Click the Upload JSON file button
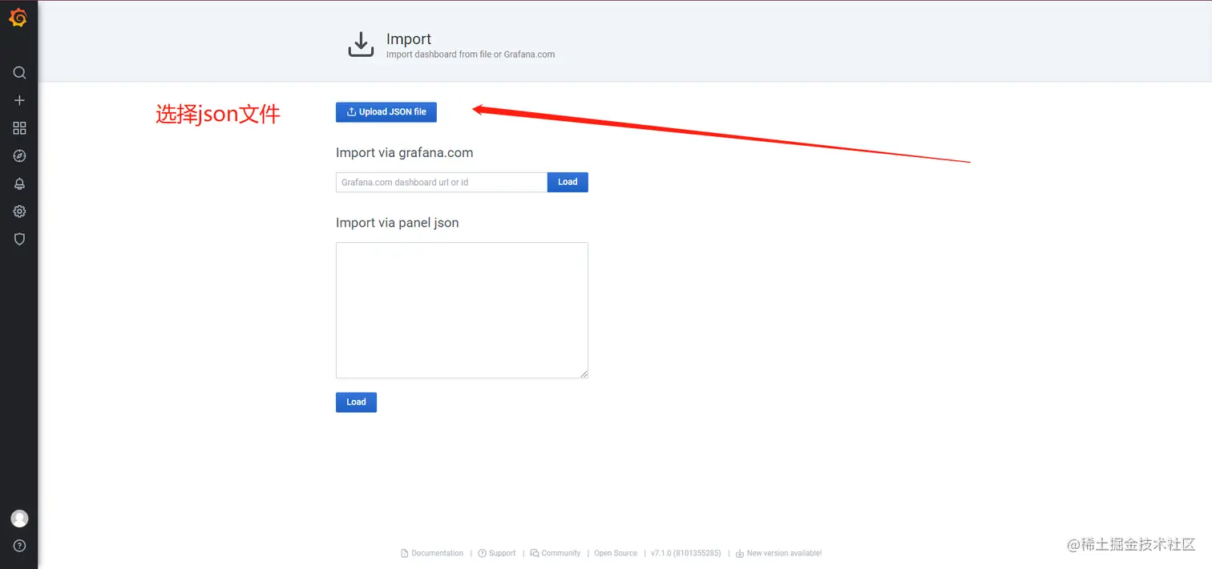The image size is (1212, 569). coord(386,112)
